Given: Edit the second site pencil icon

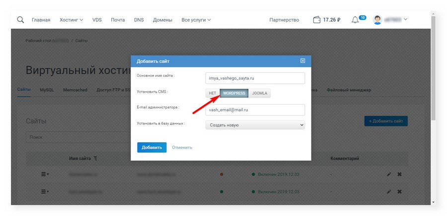Looking at the screenshot, I should [389, 192].
